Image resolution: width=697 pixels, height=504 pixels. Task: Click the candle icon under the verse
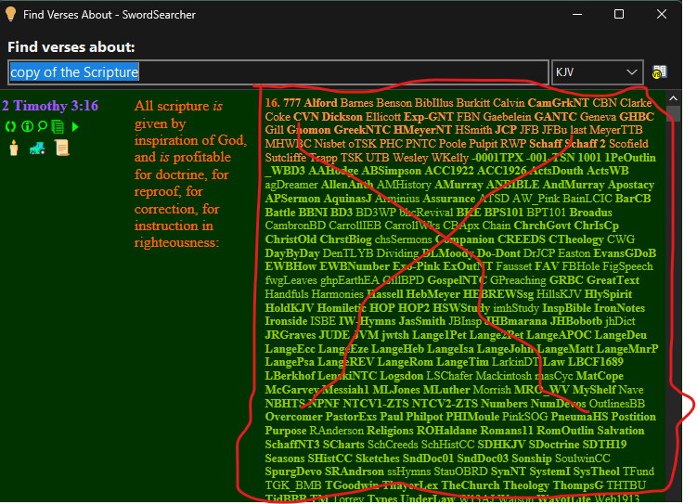click(14, 148)
